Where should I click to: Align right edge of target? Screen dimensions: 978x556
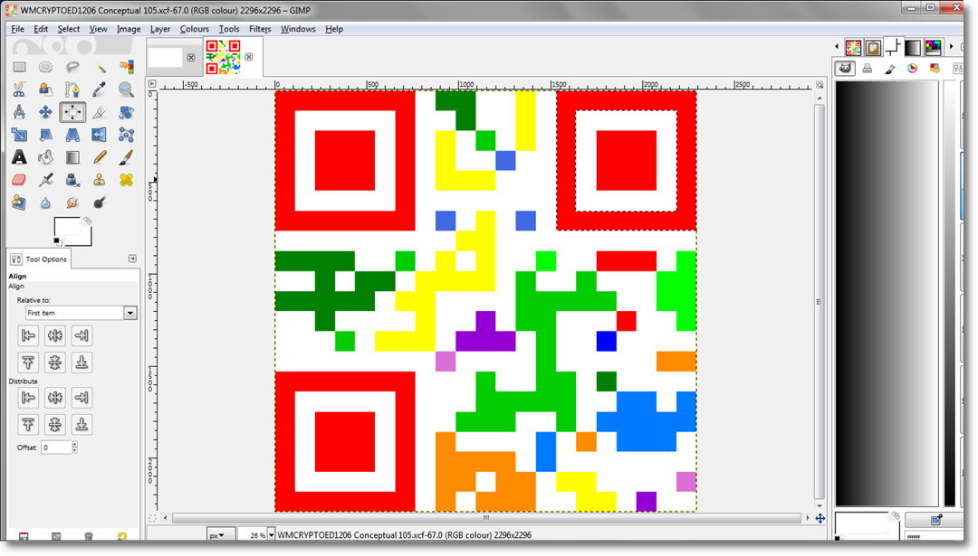[81, 335]
